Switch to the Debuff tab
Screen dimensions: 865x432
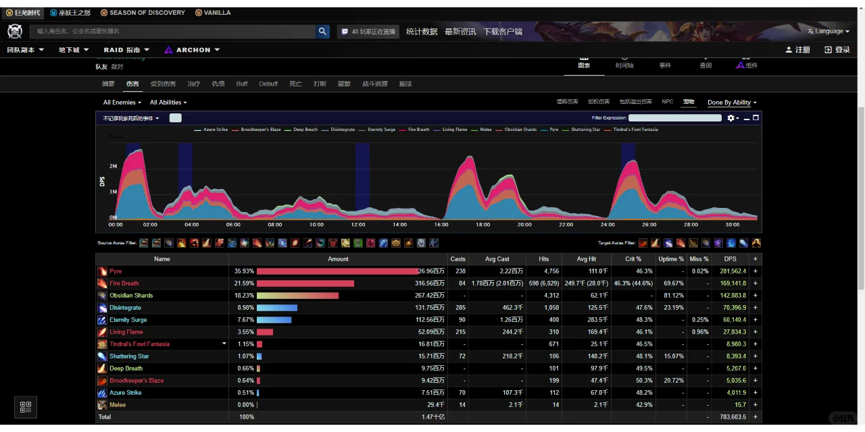pyautogui.click(x=268, y=84)
